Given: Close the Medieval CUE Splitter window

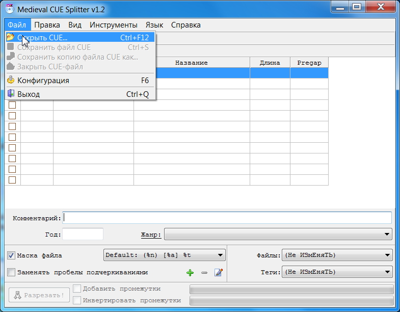Looking at the screenshot, I should pyautogui.click(x=381, y=7).
